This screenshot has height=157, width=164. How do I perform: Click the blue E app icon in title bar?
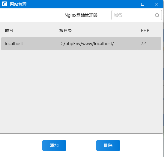point(4,4)
